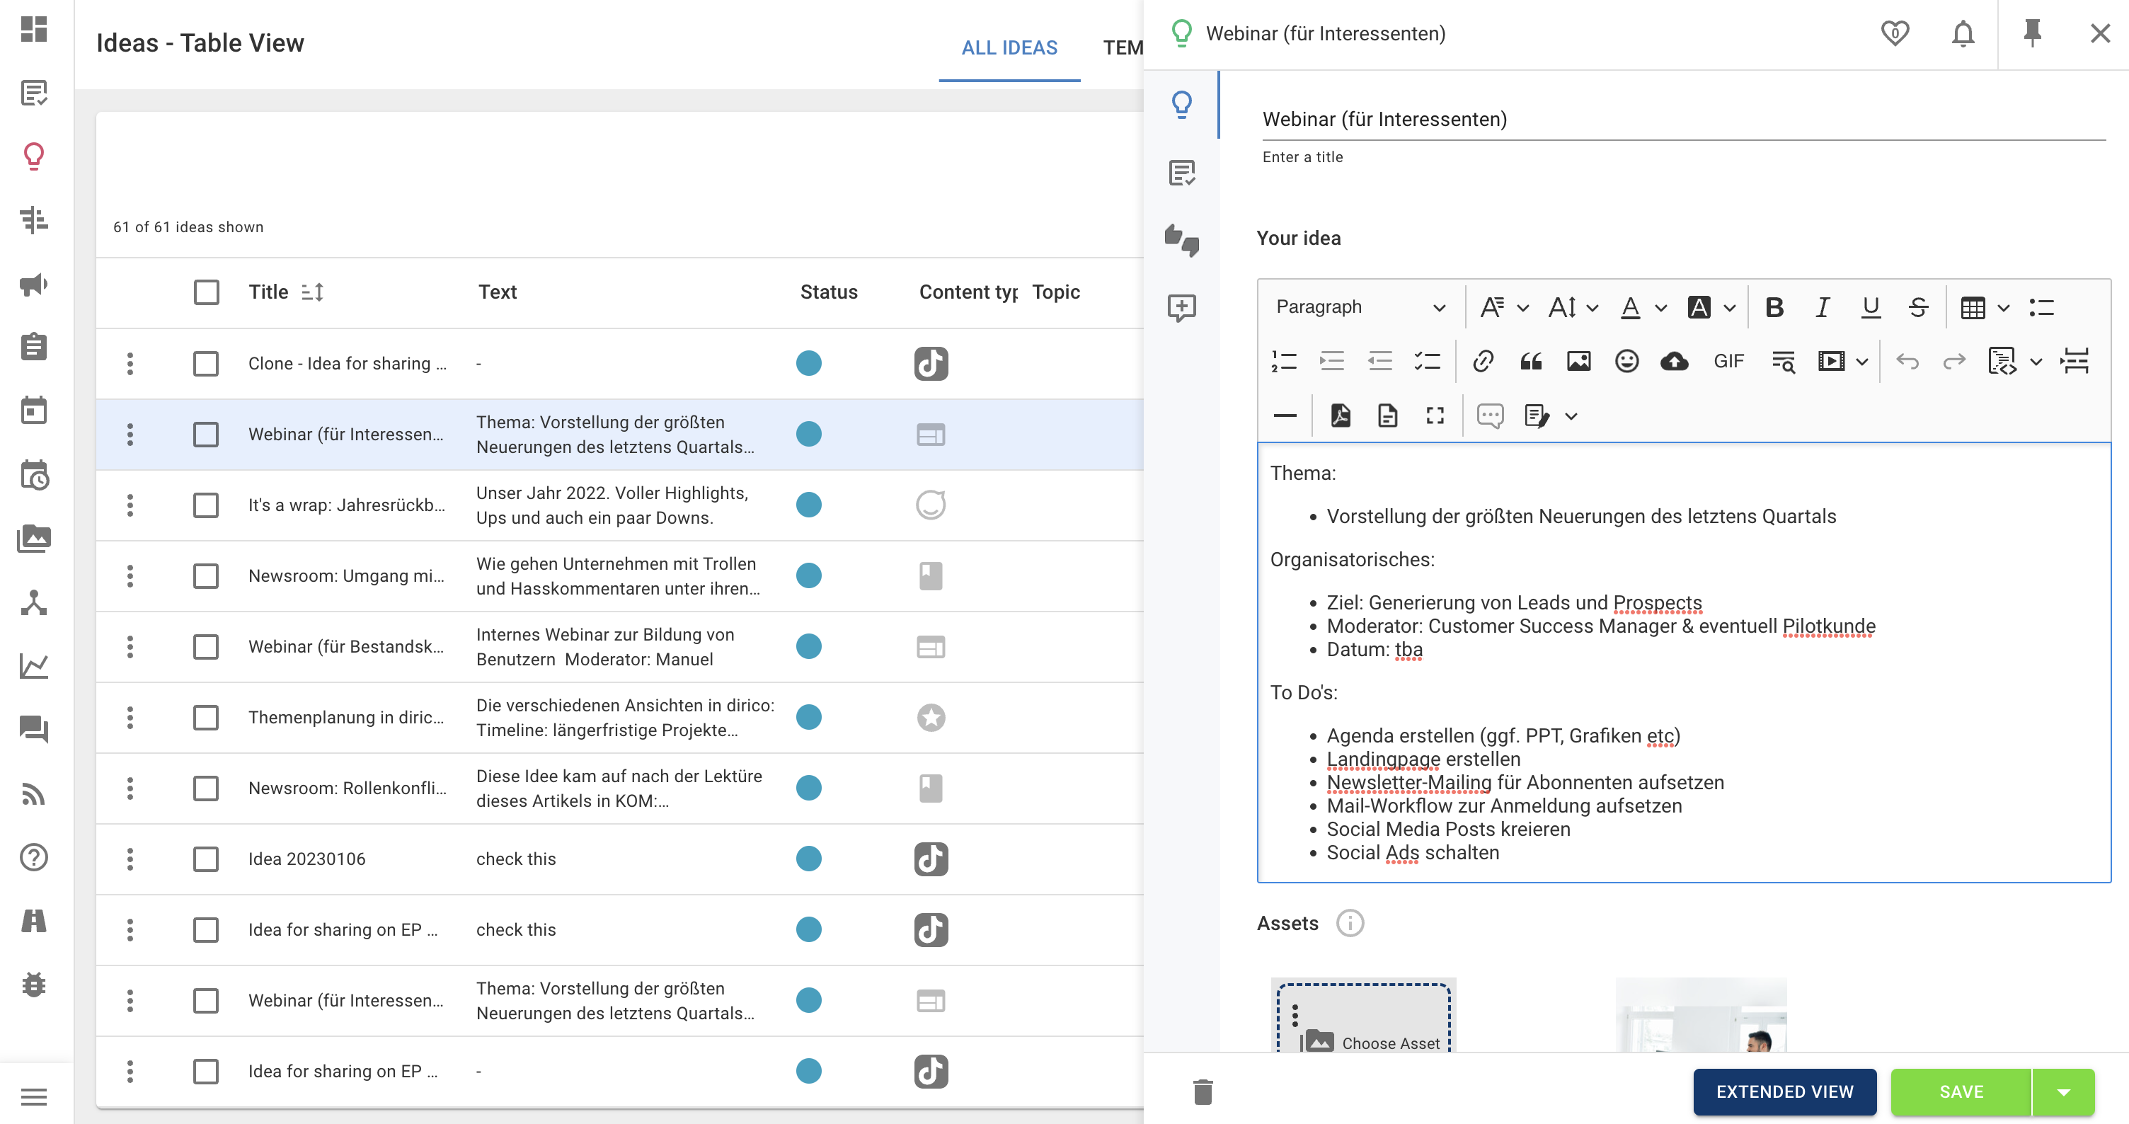
Task: Switch to the ALL IDEAS tab
Action: click(1009, 47)
